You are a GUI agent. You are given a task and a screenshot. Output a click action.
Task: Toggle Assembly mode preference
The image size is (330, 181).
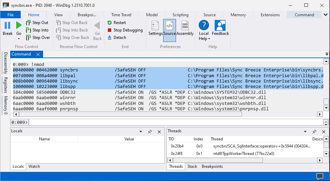185,28
